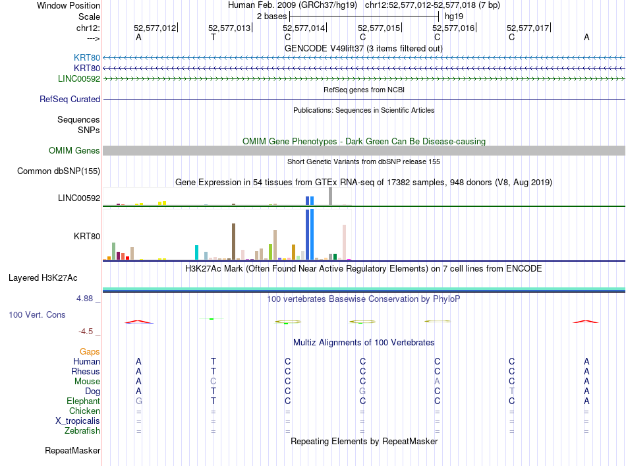Image resolution: width=626 pixels, height=466 pixels.
Task: Click the 100 Vert. Cons label
Action: 37,314
